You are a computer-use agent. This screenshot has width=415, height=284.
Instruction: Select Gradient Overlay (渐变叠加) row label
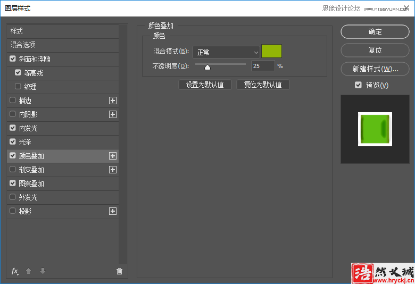(x=31, y=170)
